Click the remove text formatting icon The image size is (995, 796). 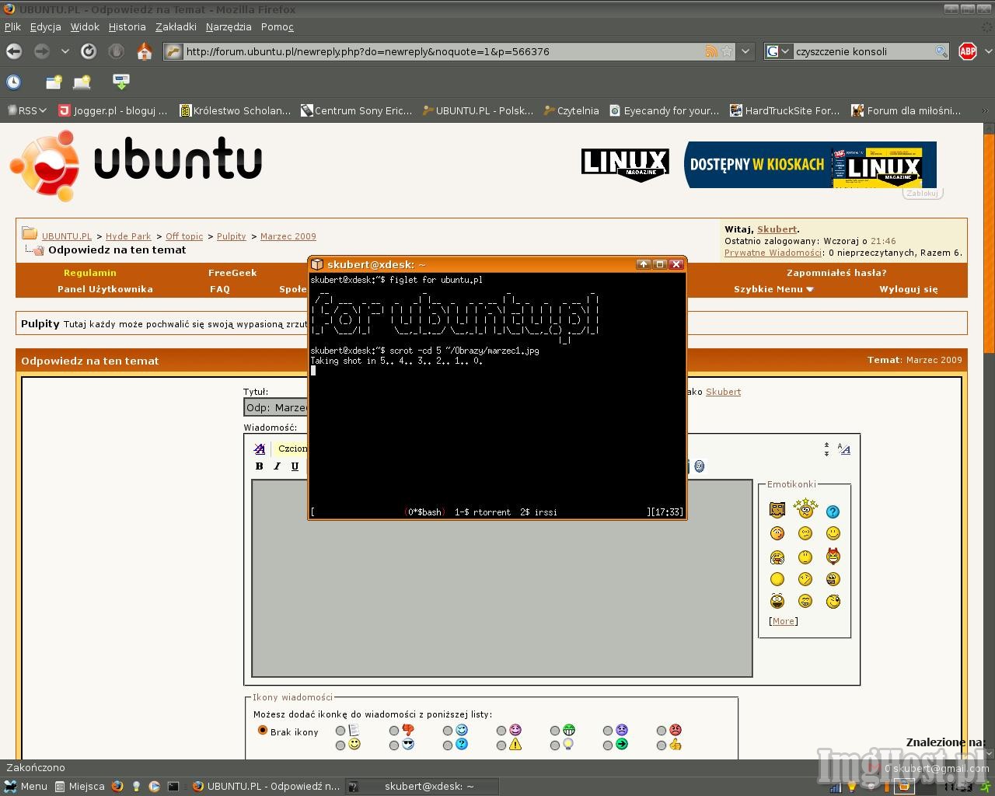[x=260, y=449]
